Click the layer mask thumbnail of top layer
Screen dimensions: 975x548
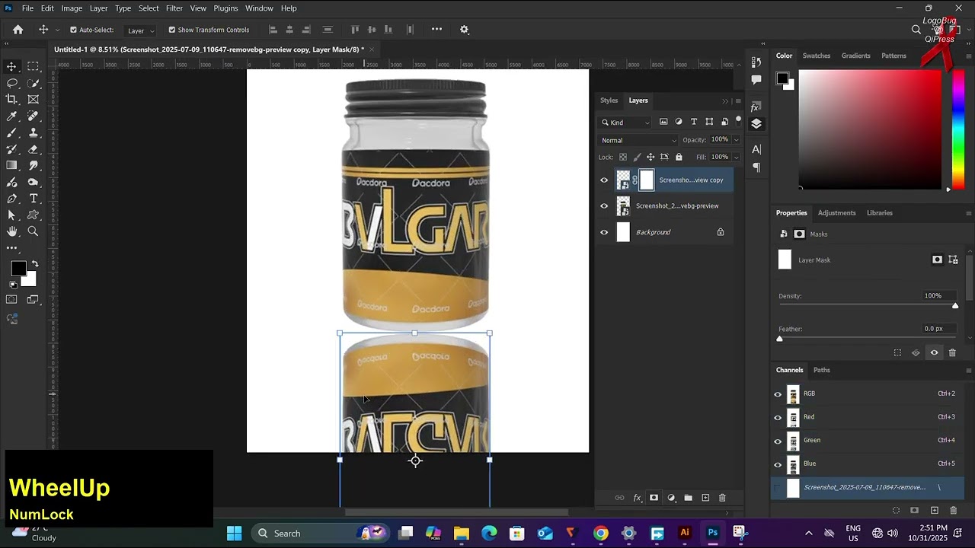pyautogui.click(x=647, y=180)
